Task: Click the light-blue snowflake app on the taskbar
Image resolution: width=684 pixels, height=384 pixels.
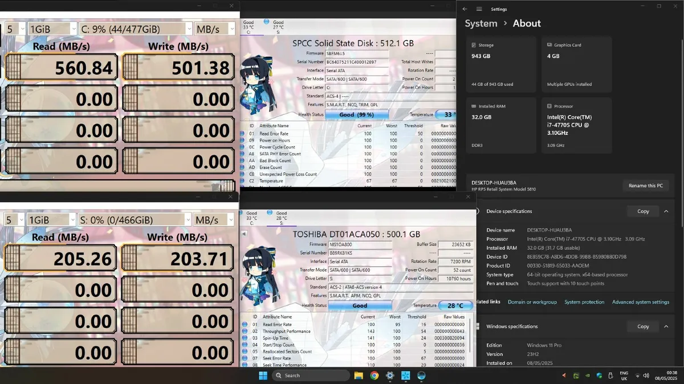Action: (405, 375)
